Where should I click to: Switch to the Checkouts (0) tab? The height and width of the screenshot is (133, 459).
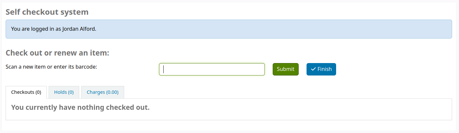[26, 92]
